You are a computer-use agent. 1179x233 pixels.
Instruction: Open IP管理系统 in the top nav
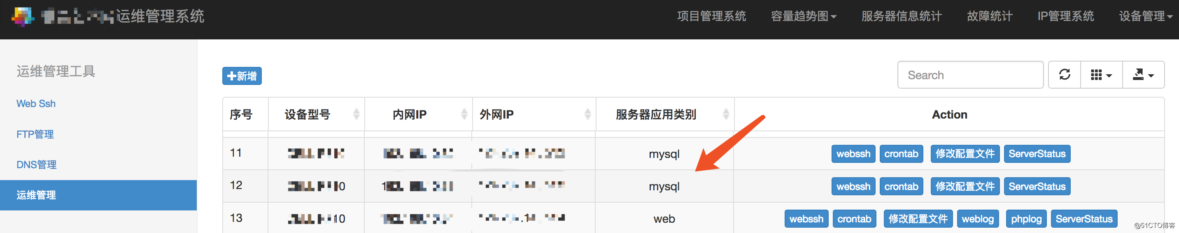(x=1065, y=16)
